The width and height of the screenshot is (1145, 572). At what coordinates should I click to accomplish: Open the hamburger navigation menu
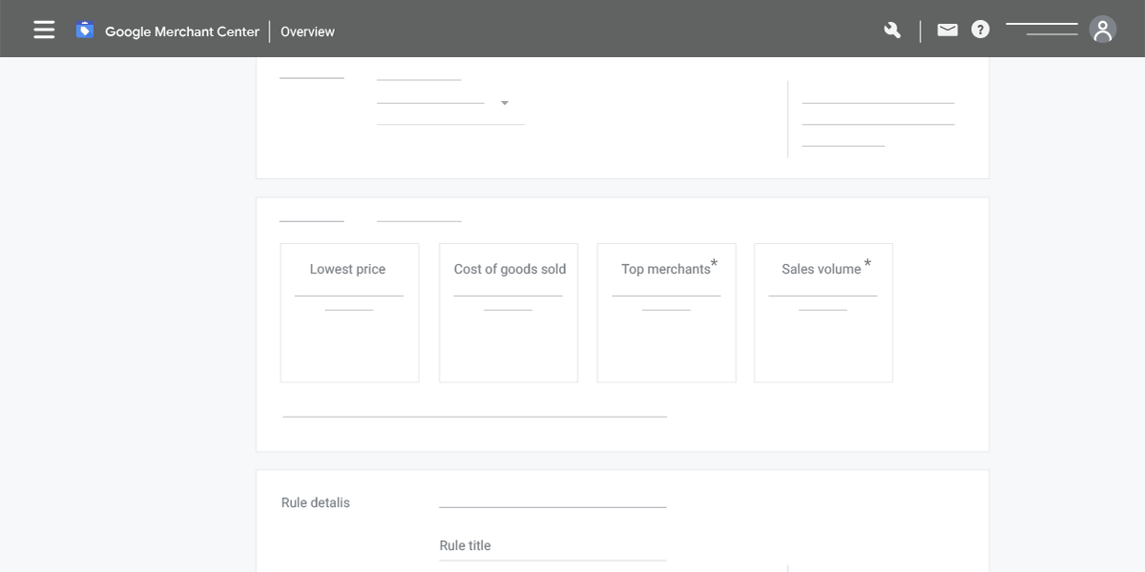(x=44, y=31)
